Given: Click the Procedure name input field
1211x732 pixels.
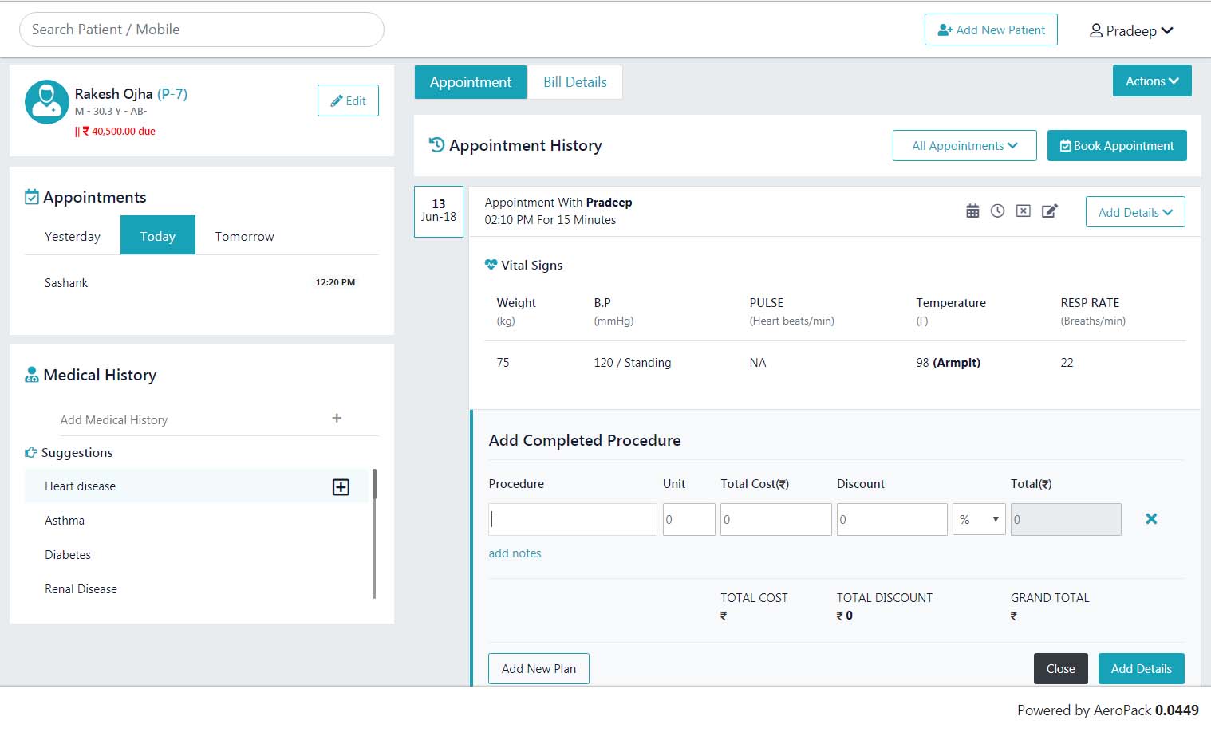Looking at the screenshot, I should (573, 519).
